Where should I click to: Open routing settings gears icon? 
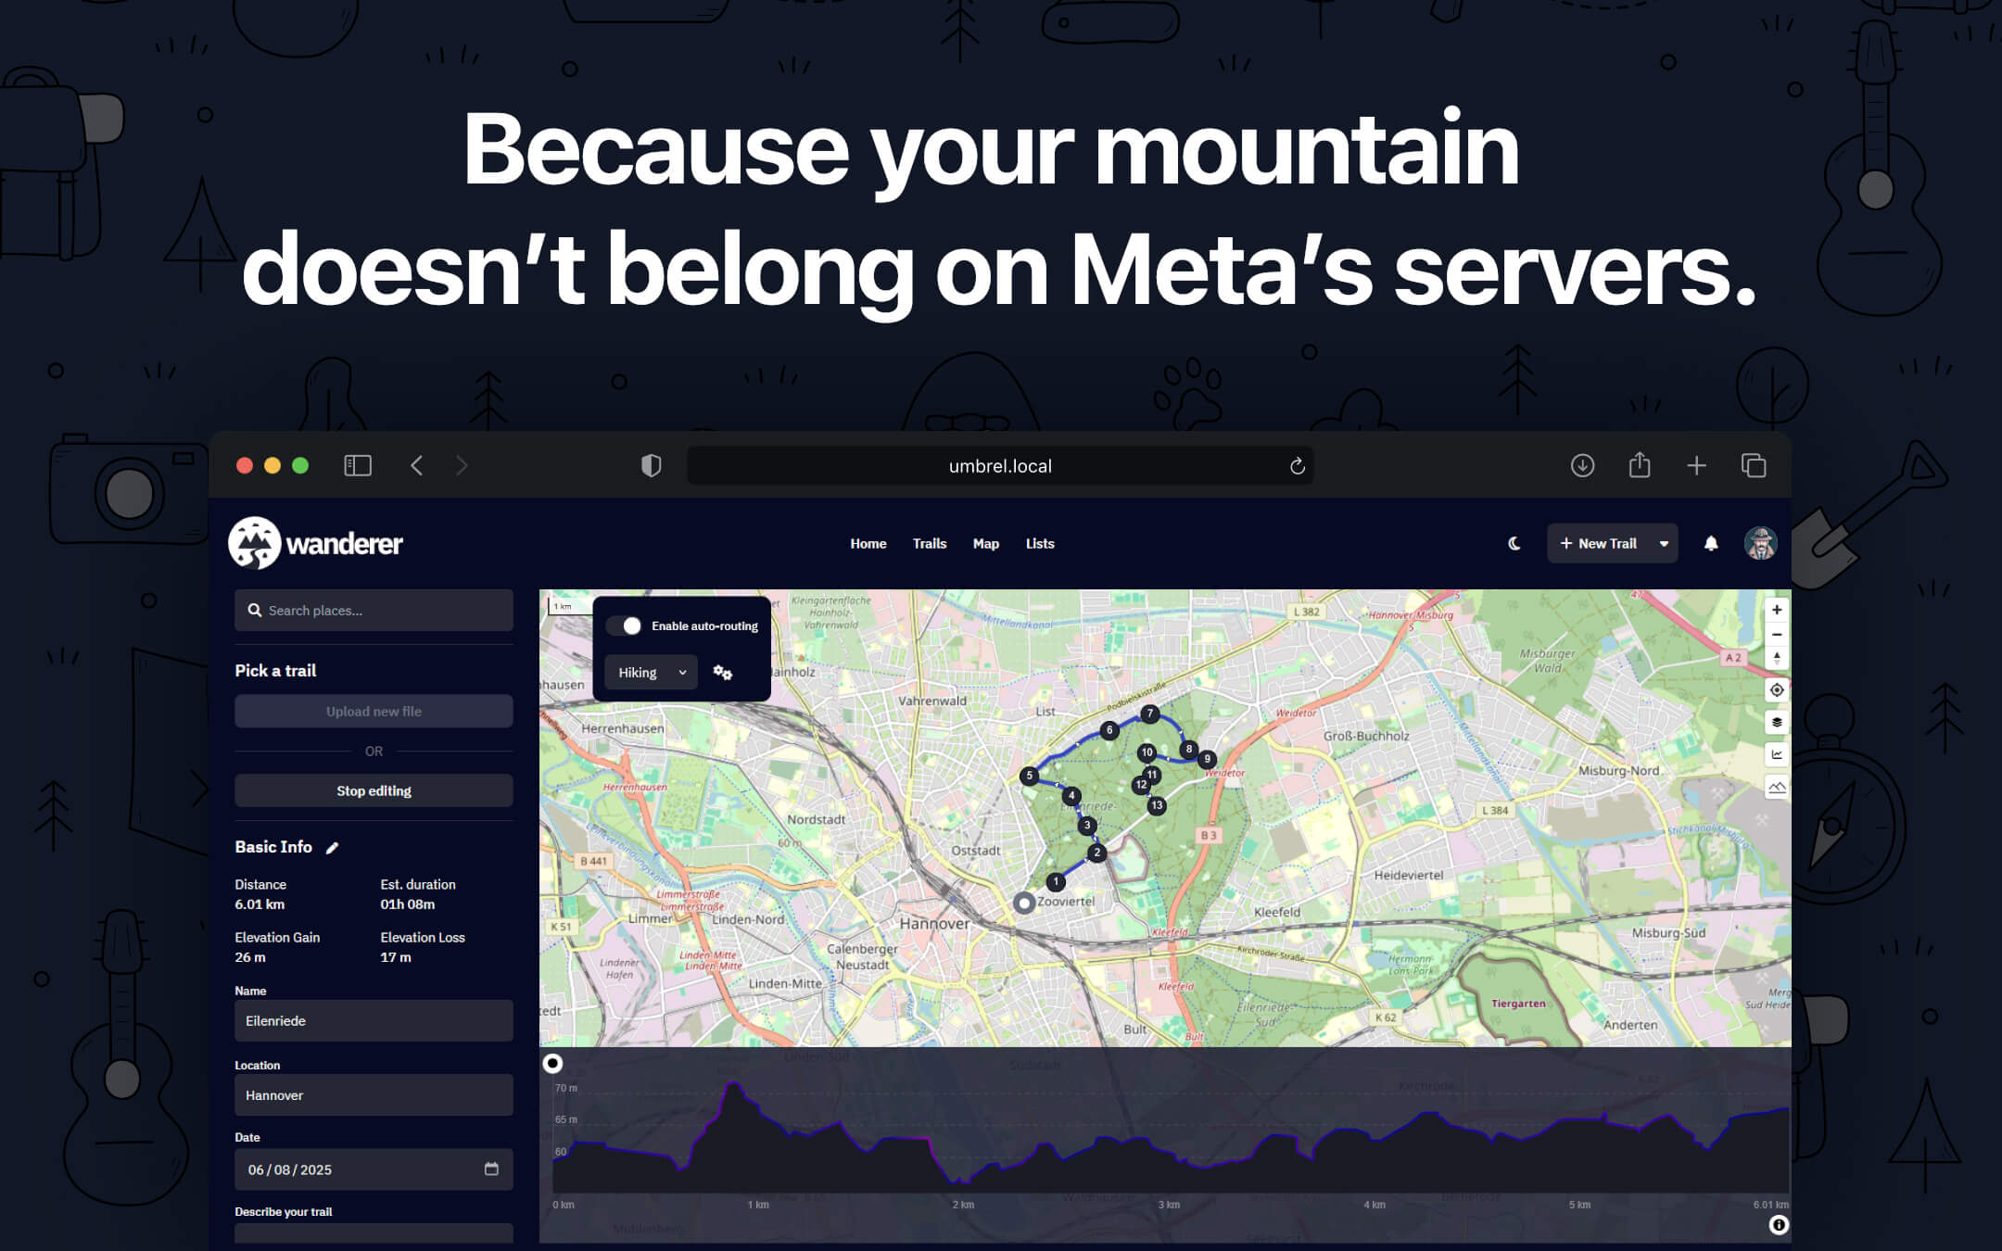[723, 673]
